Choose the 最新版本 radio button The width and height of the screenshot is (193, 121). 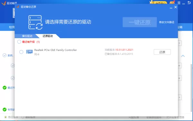point(23,117)
